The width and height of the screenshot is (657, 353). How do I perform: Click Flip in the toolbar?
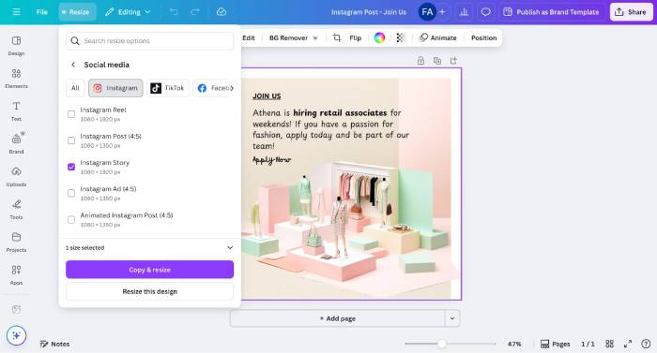point(356,37)
